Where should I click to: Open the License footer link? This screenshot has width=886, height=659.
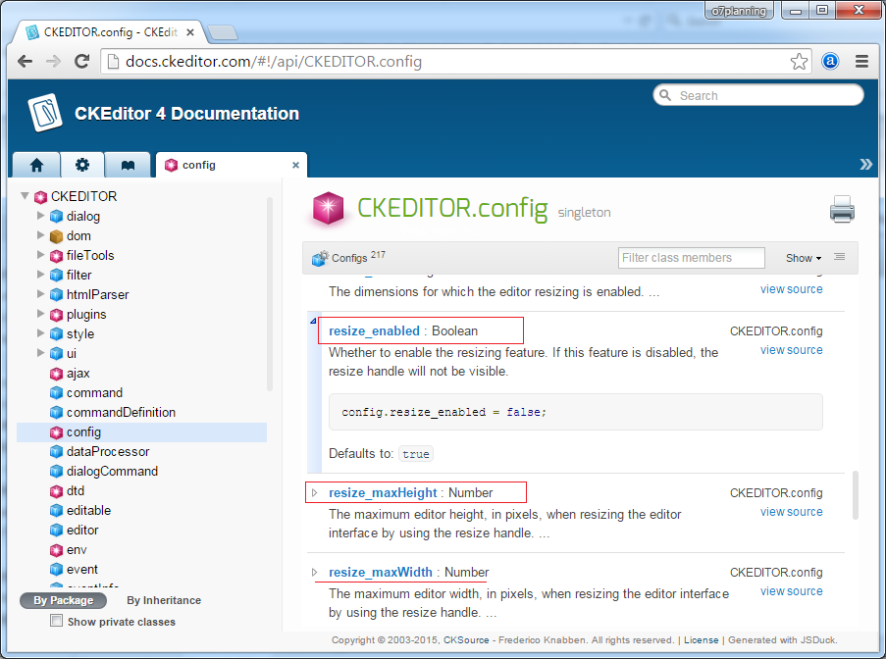[702, 639]
